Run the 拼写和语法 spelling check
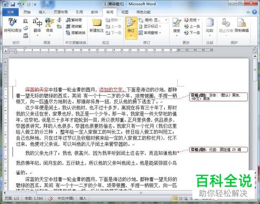 coord(12,25)
